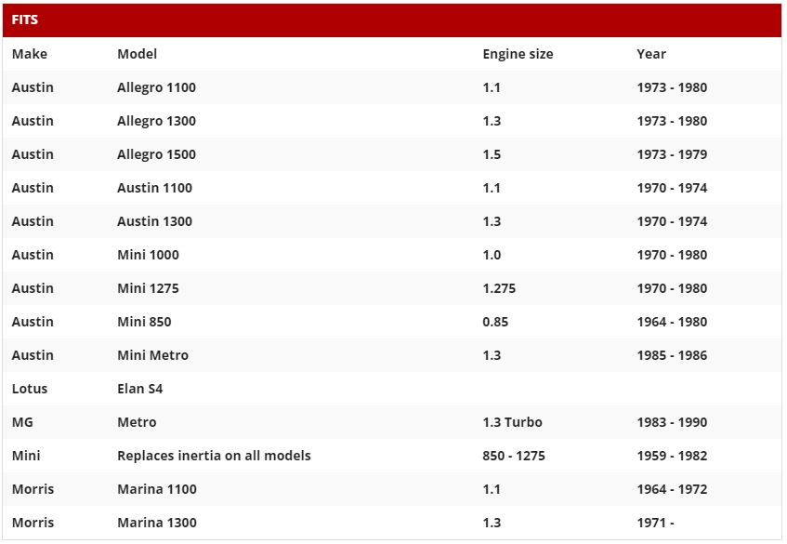Click year cell in Allegro 1100 row
Image resolution: width=787 pixels, height=544 pixels.
(x=672, y=87)
